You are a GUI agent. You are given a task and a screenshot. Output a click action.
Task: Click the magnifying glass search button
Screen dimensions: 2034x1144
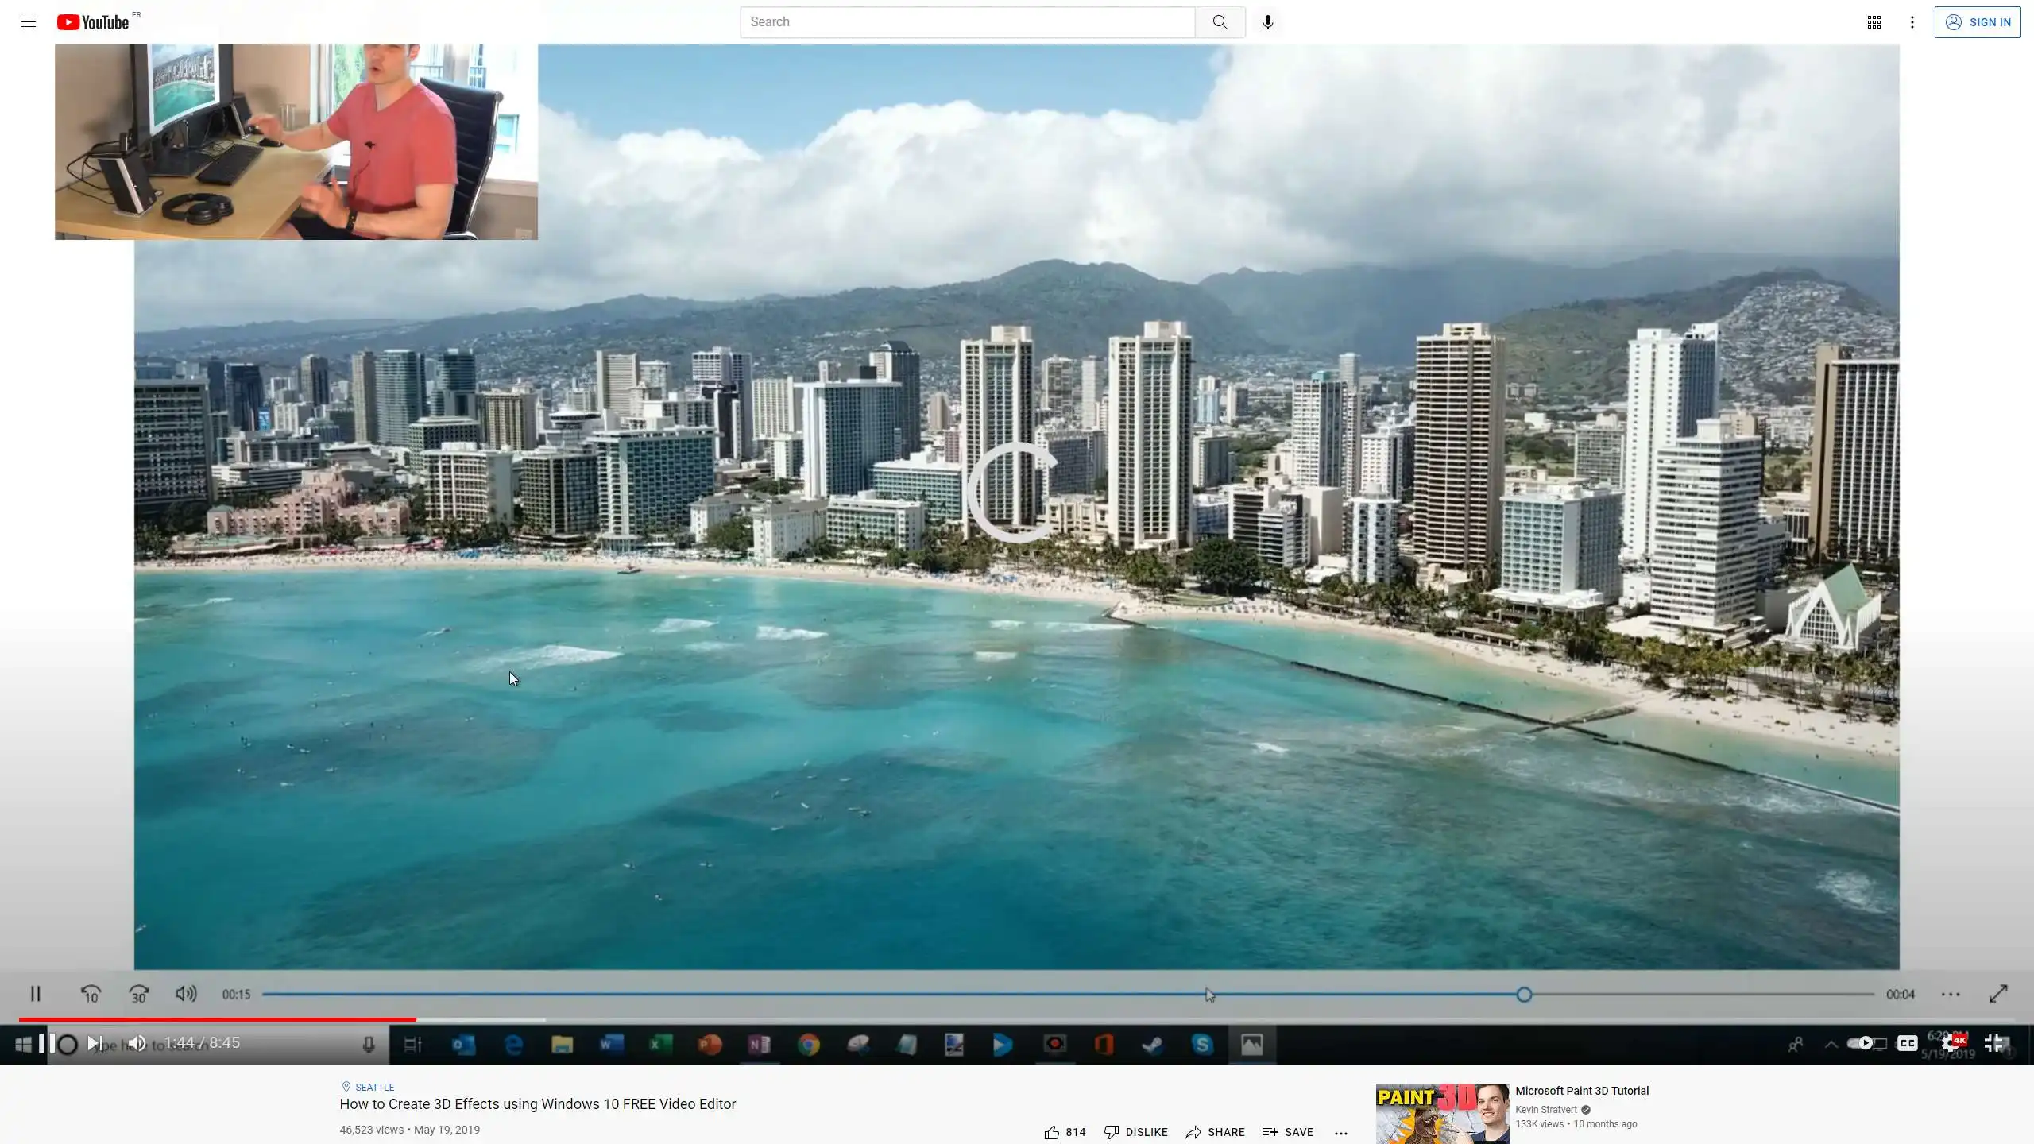1220,22
